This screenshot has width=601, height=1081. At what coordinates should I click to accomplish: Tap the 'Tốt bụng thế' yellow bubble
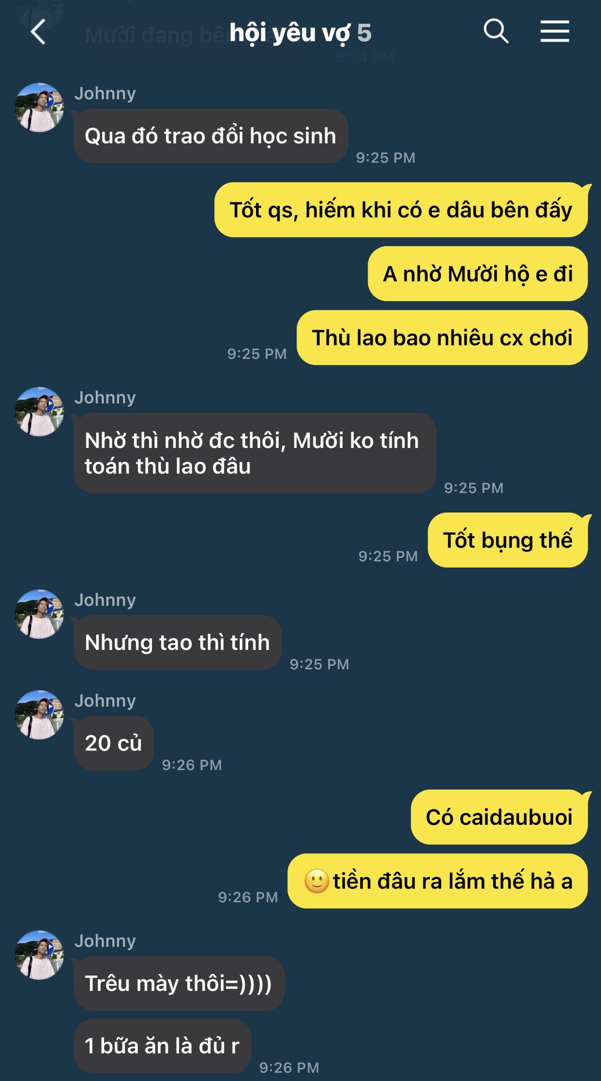pos(508,540)
